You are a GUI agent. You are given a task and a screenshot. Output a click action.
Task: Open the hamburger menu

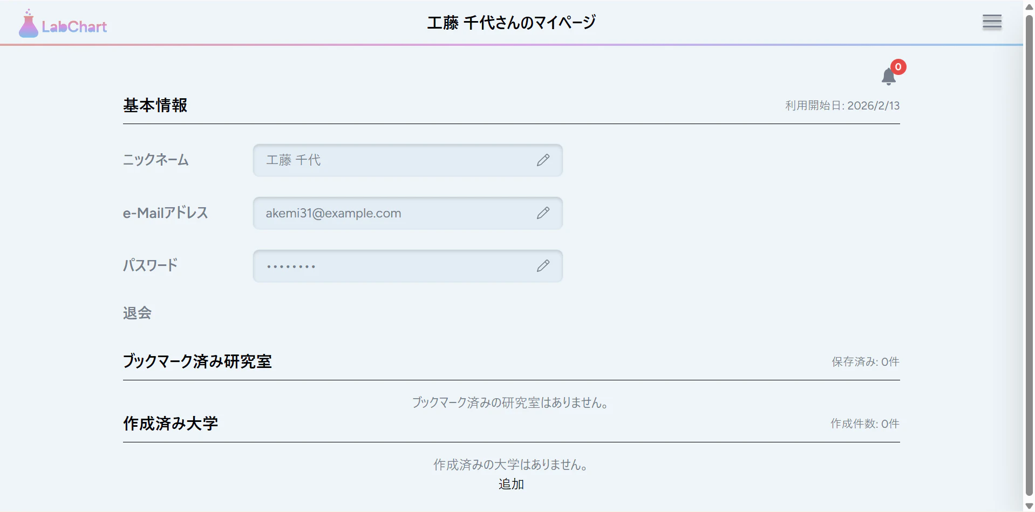(x=992, y=22)
